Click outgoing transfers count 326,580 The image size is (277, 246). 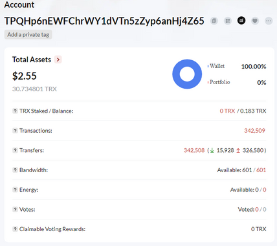(x=253, y=150)
